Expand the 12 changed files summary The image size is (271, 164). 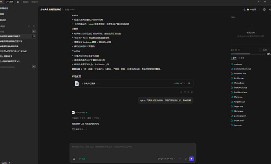[90, 83]
